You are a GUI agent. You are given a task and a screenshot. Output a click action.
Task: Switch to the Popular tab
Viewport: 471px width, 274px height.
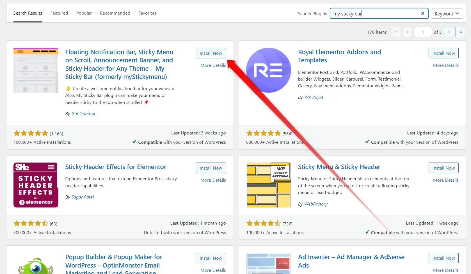pos(84,13)
